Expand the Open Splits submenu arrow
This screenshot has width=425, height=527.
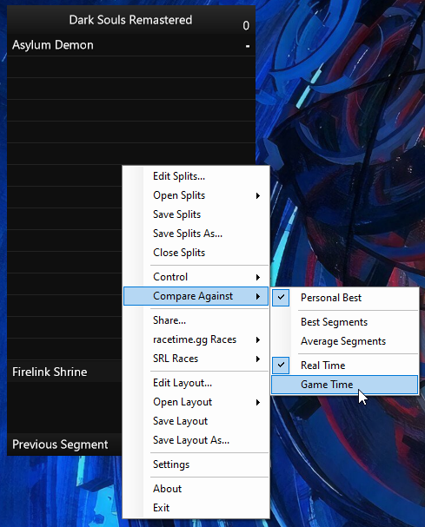258,195
